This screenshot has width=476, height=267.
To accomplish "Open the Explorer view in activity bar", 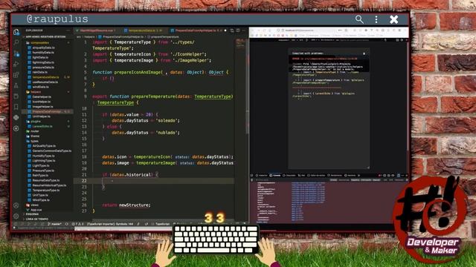I will pyautogui.click(x=16, y=32).
